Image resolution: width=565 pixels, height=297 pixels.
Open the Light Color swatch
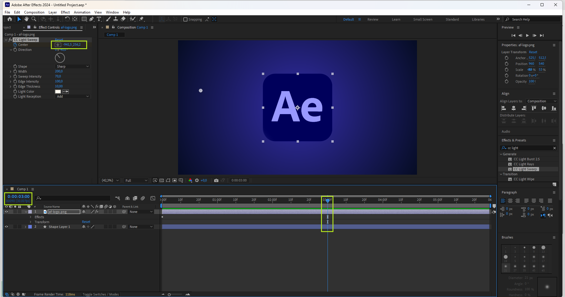click(58, 91)
